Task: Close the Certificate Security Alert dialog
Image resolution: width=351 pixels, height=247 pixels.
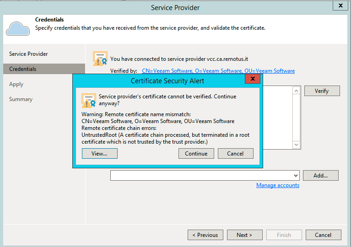Action: tap(253, 79)
